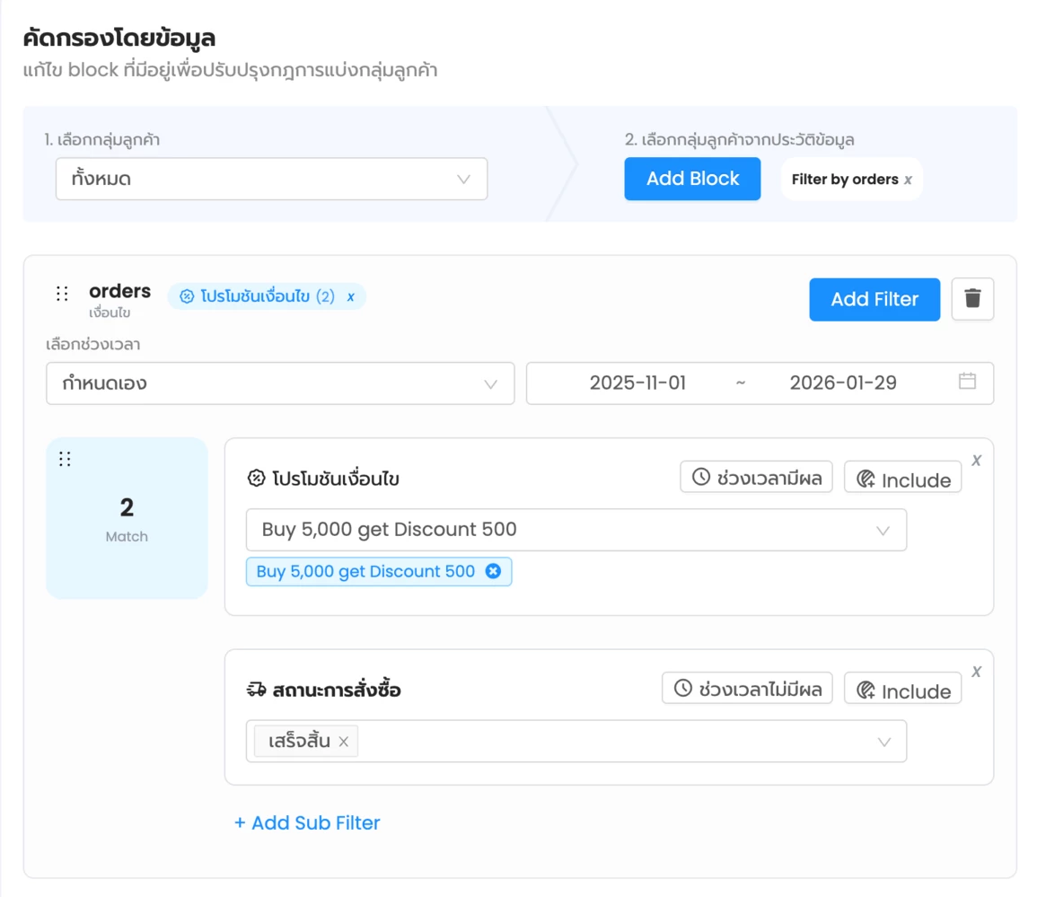Remove โปรโมชันเงื่อนไข (2) tag
The image size is (1037, 897).
[x=351, y=296]
